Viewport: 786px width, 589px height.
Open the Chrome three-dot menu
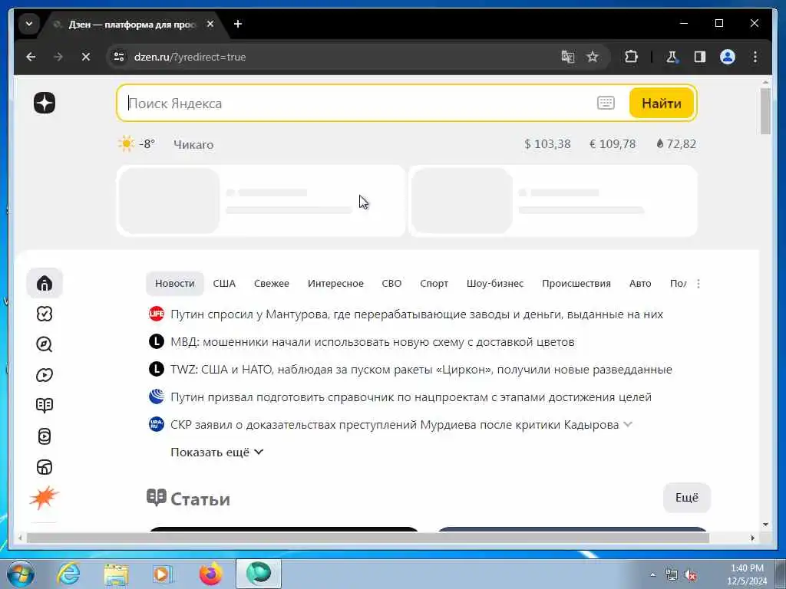[755, 57]
